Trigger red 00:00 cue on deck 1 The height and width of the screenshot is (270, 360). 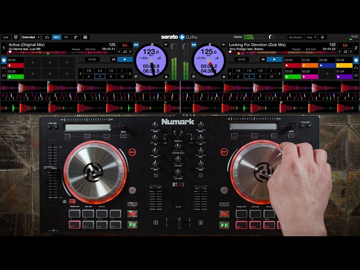pyautogui.click(x=16, y=65)
